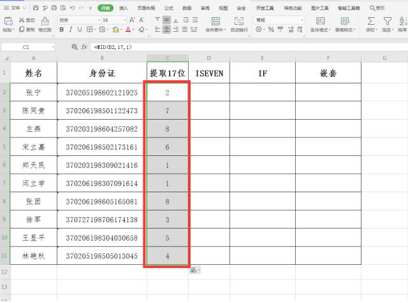This screenshot has width=408, height=303.
Task: Decrease indent icon
Action: tap(186, 20)
